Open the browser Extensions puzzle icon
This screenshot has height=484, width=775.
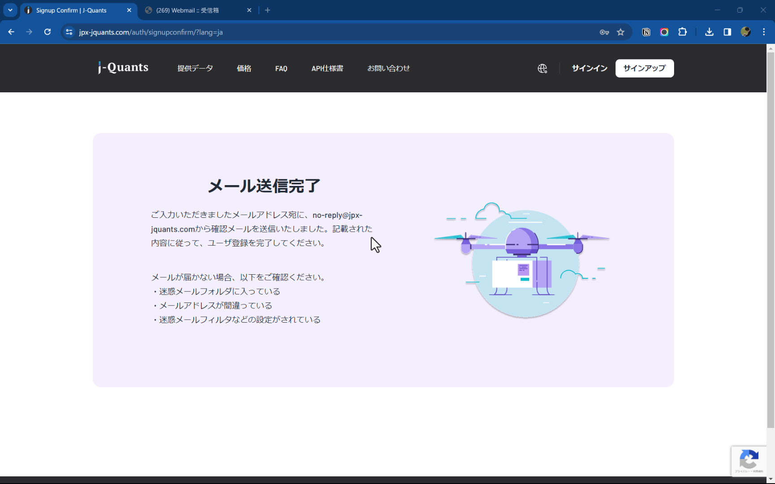[x=682, y=32]
